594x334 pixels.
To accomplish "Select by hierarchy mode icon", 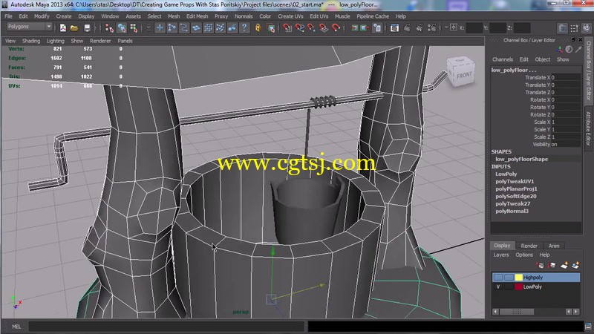I will (x=109, y=28).
